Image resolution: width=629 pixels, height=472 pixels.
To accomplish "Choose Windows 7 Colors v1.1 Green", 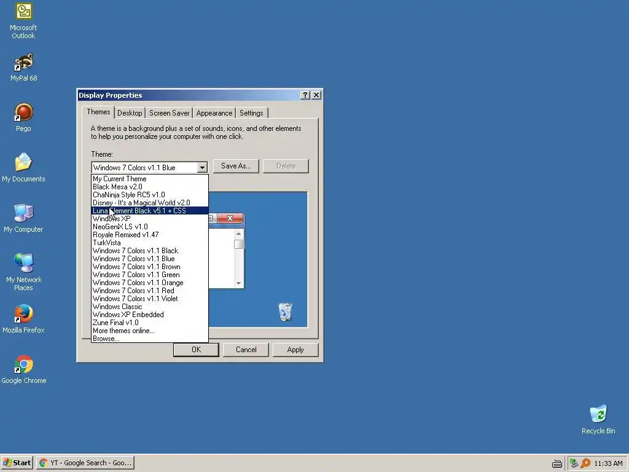I will click(150, 275).
